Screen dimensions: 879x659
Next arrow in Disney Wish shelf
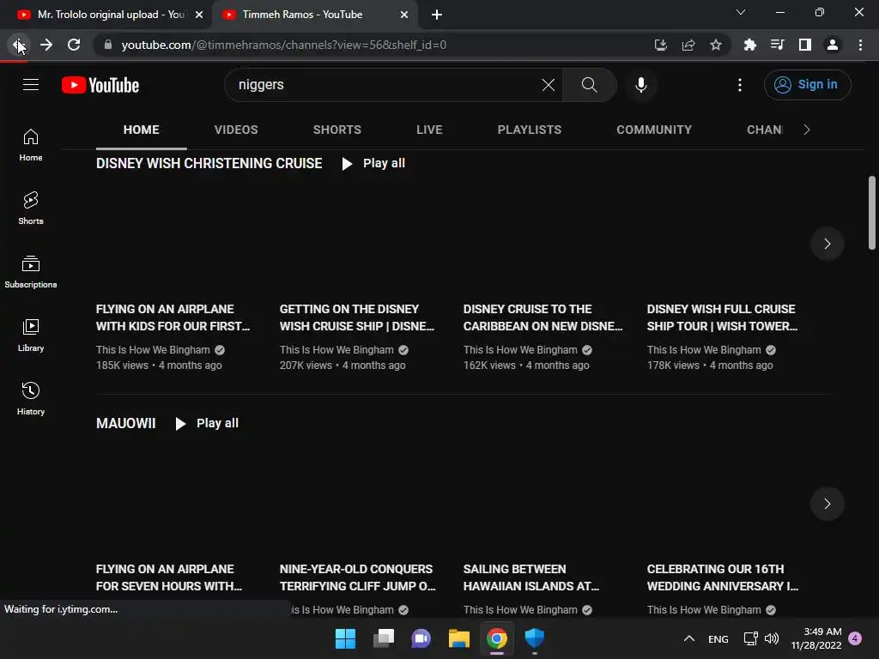point(827,244)
